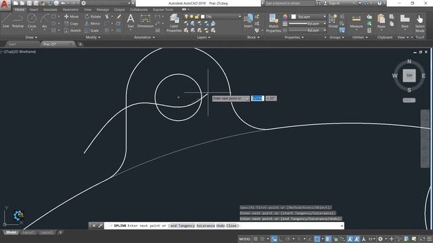
Task: Switch to the Manage ribbon tab
Action: click(x=103, y=9)
